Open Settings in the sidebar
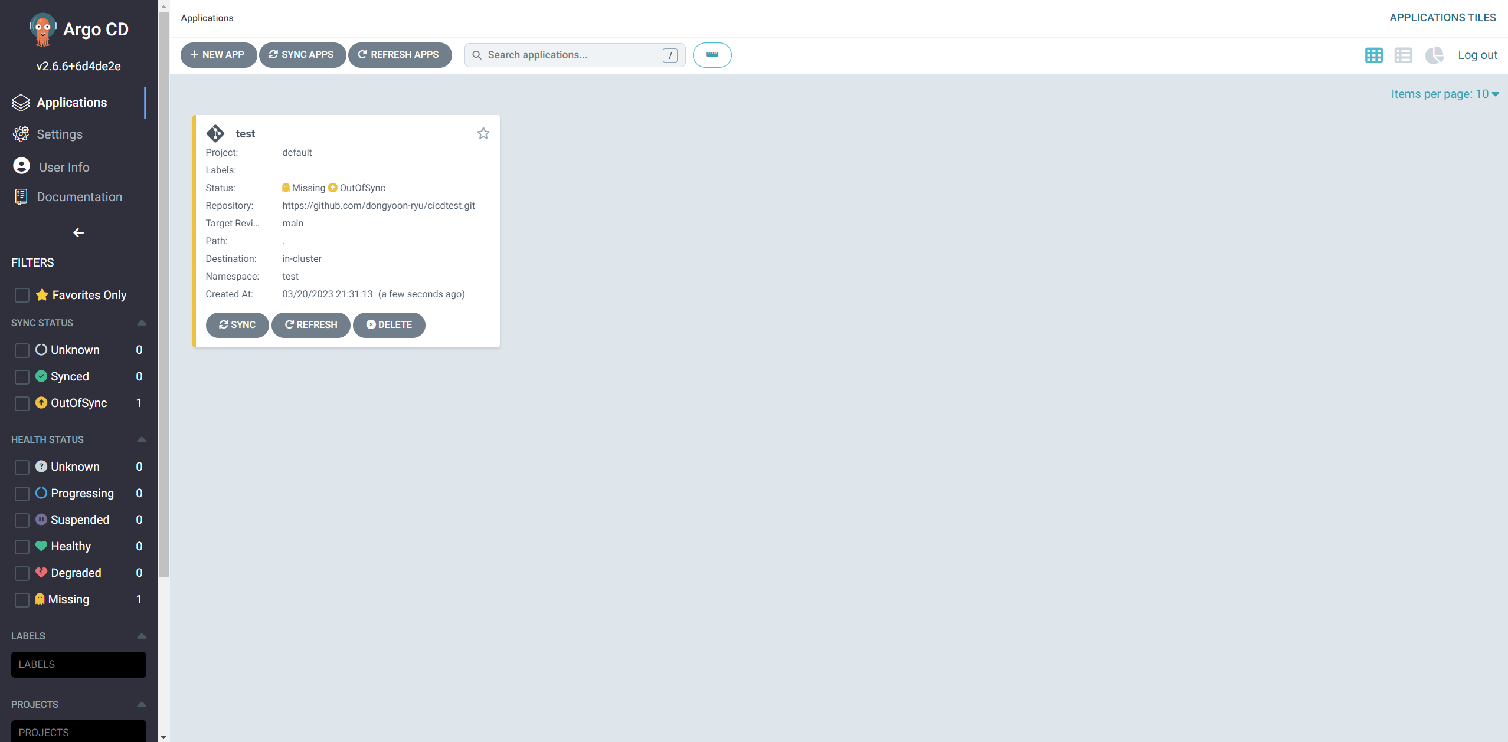The width and height of the screenshot is (1508, 742). 59,134
